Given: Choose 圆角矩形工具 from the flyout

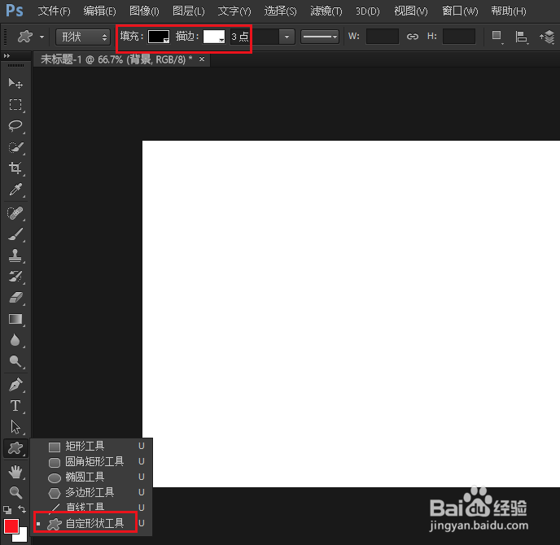Looking at the screenshot, I should coord(91,461).
